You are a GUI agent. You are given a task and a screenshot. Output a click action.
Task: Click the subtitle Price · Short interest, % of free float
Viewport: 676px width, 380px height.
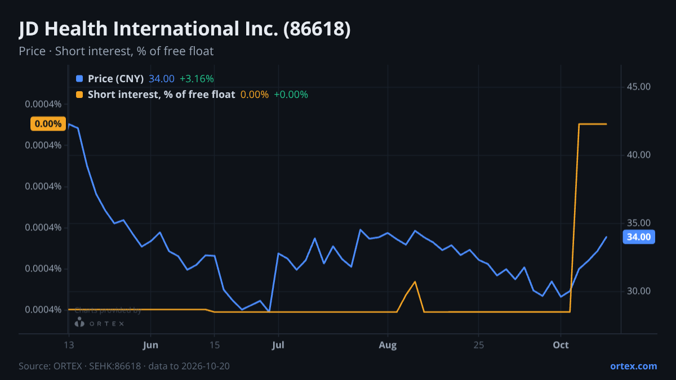pyautogui.click(x=116, y=51)
